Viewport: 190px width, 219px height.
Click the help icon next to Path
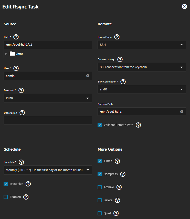click(x=16, y=37)
